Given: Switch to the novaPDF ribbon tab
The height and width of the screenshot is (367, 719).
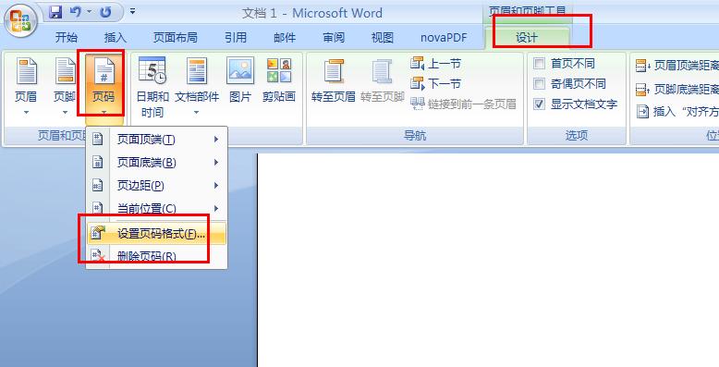Looking at the screenshot, I should (444, 38).
